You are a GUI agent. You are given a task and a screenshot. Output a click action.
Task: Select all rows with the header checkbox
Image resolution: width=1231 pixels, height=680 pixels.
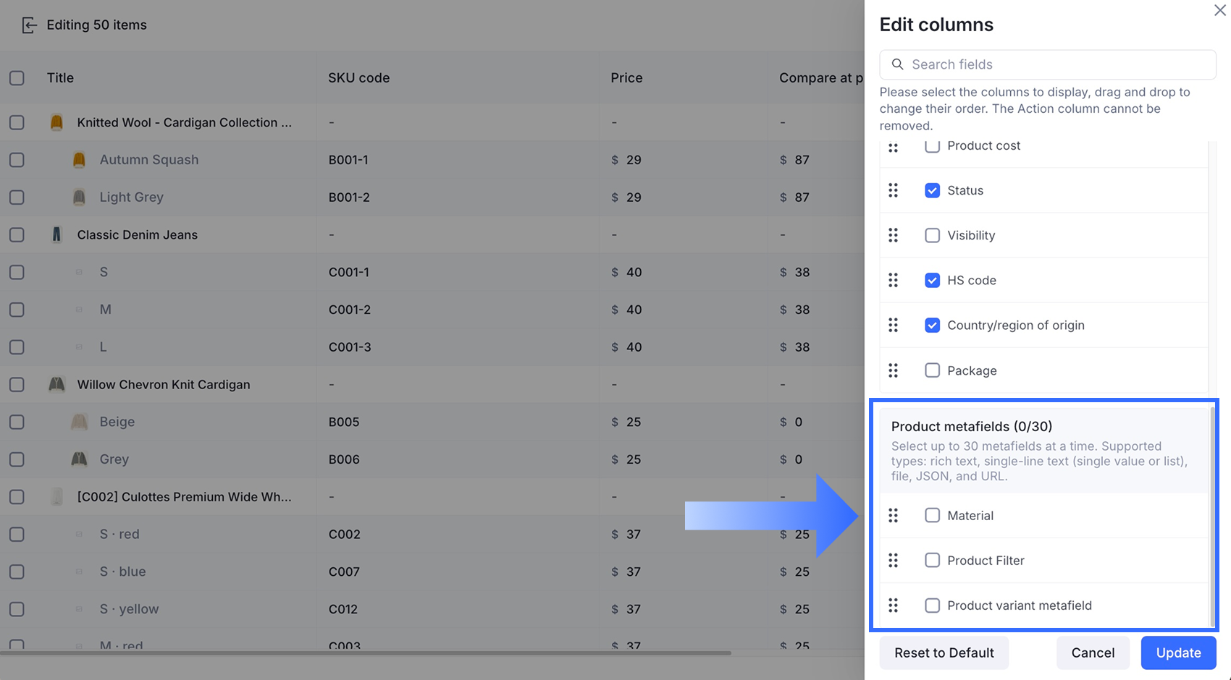(17, 77)
